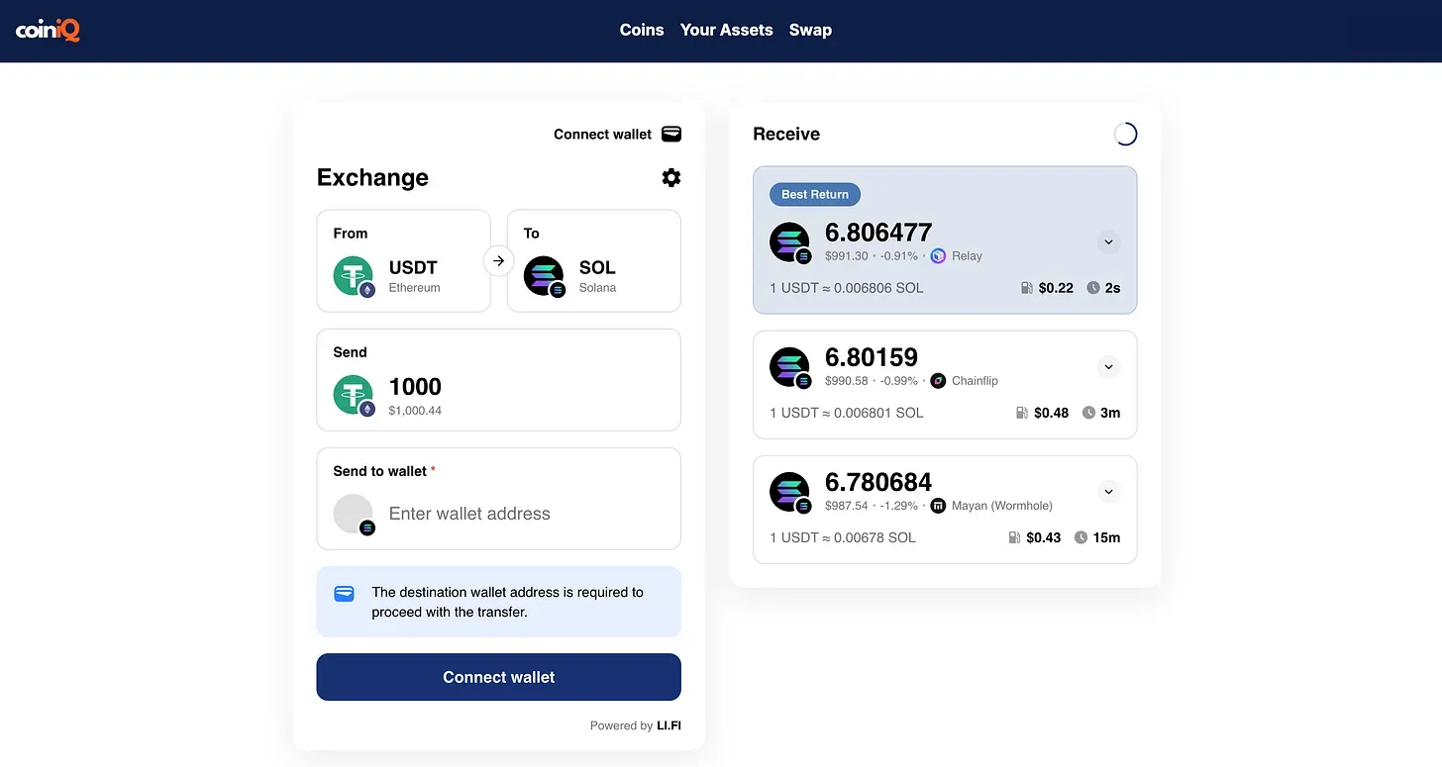
Task: Expand the Mayan (Wormhole) route details
Action: [1109, 491]
